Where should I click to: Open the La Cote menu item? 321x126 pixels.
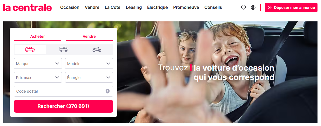coord(112,7)
